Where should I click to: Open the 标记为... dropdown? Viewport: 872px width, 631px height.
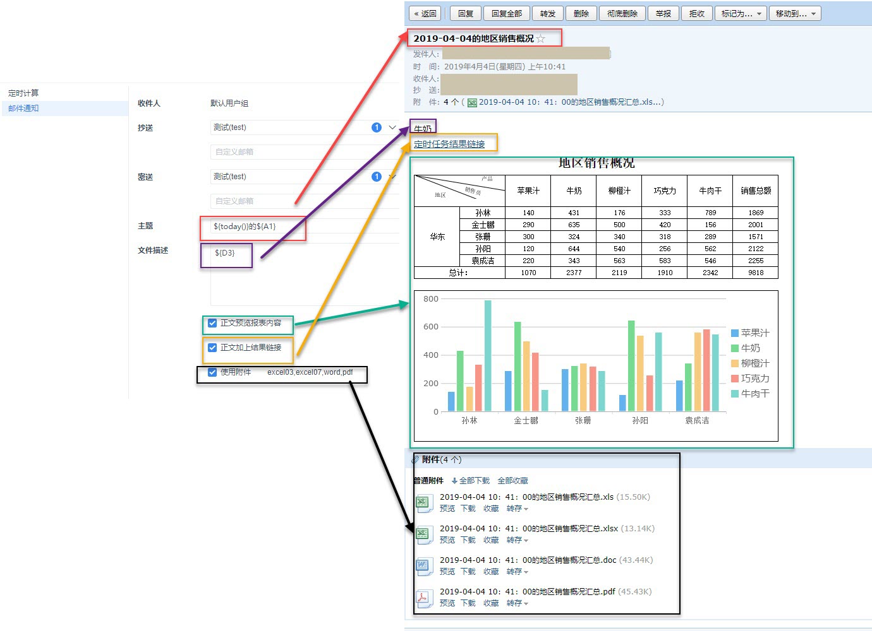coord(741,13)
